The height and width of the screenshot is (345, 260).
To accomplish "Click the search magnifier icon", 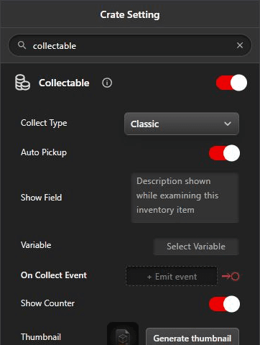I will [x=22, y=45].
